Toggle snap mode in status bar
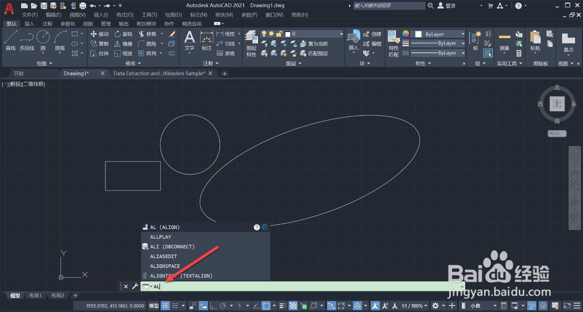 [175, 306]
